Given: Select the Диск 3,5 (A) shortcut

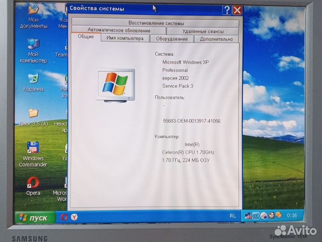Looking at the screenshot, I should pyautogui.click(x=33, y=113).
